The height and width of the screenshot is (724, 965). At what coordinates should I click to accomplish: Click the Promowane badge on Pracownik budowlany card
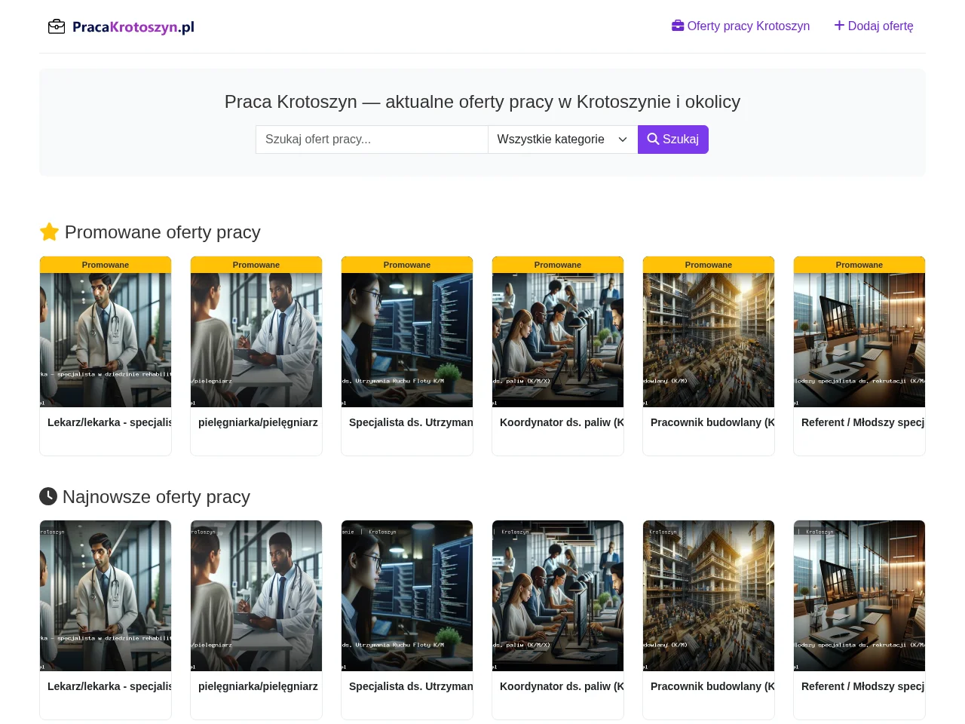(x=709, y=265)
